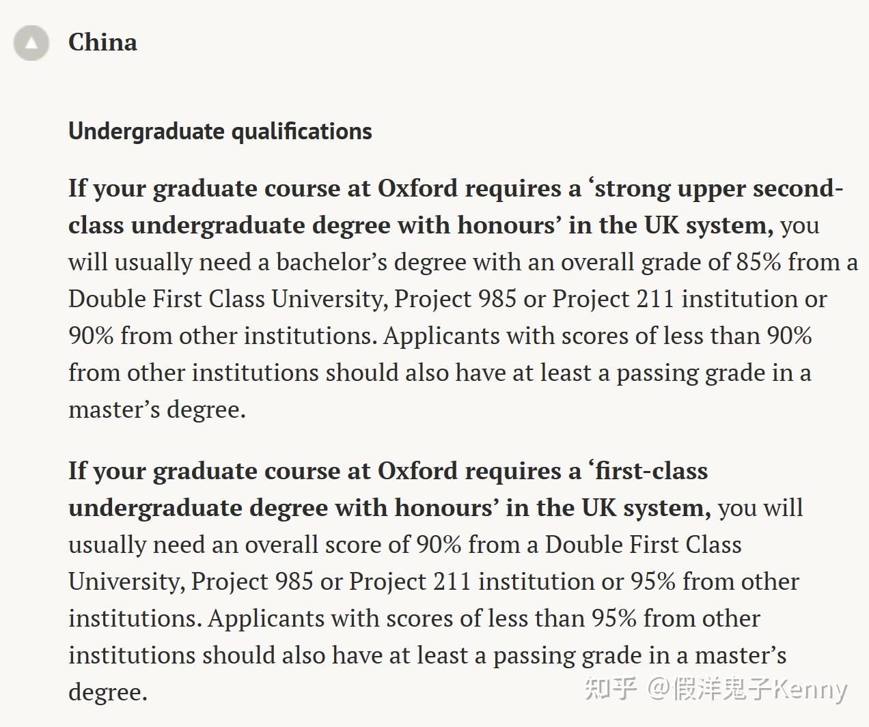Open the @假洋鬼子Kenny watermark username
869x727 pixels.
coord(747,689)
